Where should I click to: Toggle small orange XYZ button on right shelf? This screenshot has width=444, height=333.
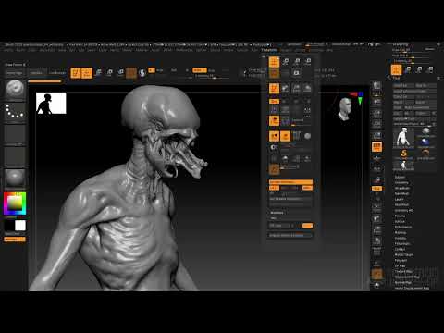point(376,188)
